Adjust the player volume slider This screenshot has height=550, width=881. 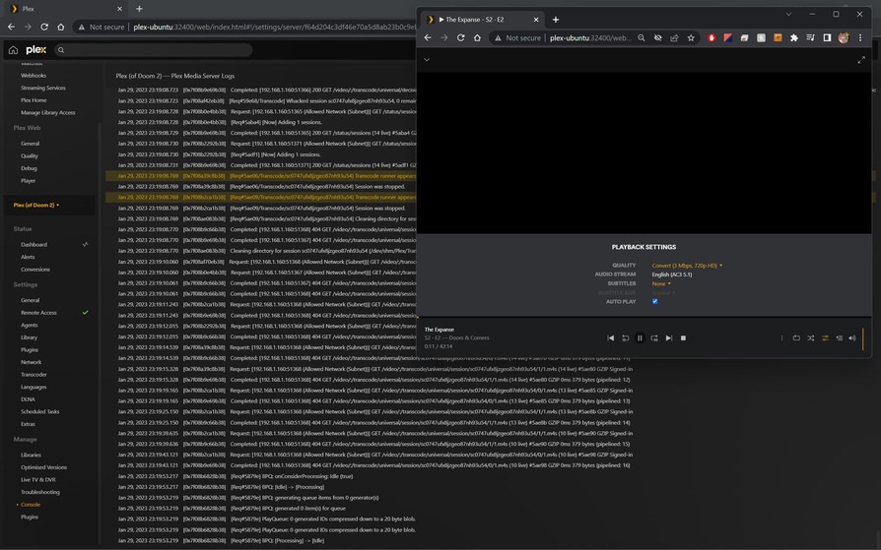tap(863, 338)
